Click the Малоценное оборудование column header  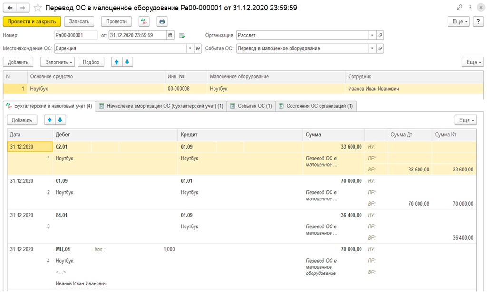tap(276, 76)
